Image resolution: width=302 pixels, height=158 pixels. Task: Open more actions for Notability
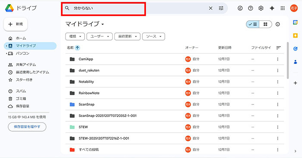[x=277, y=82]
